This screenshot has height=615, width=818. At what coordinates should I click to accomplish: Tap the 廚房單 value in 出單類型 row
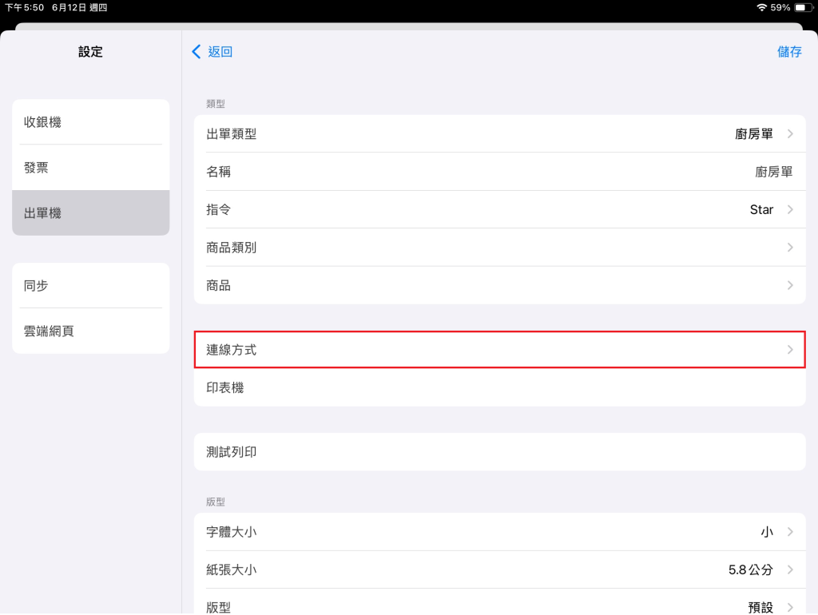pyautogui.click(x=754, y=134)
